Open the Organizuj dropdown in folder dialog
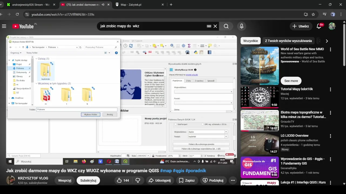This screenshot has height=194, width=346. 16,53
